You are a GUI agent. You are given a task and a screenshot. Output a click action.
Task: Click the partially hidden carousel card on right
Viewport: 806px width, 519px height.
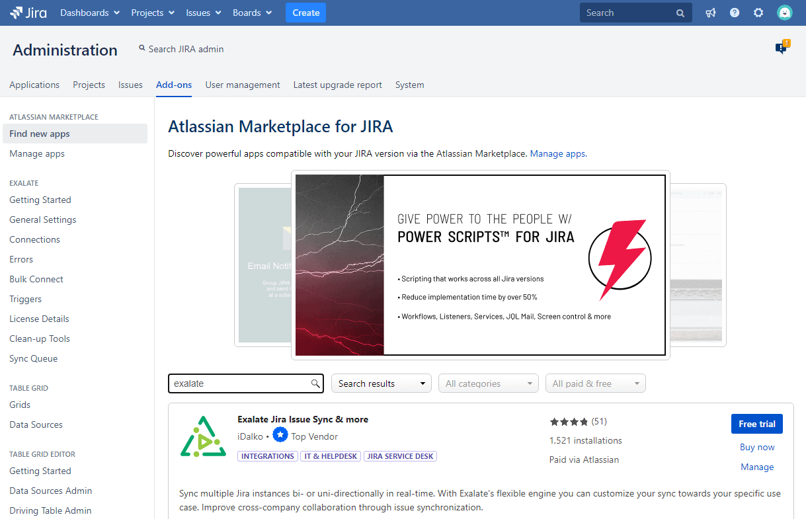click(698, 265)
